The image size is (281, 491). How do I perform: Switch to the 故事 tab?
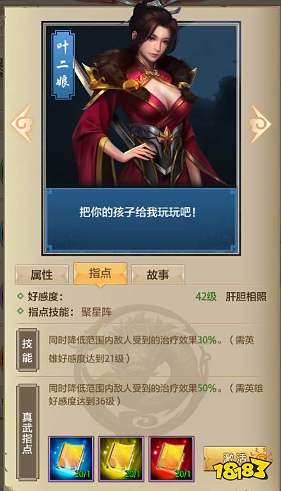pyautogui.click(x=158, y=275)
